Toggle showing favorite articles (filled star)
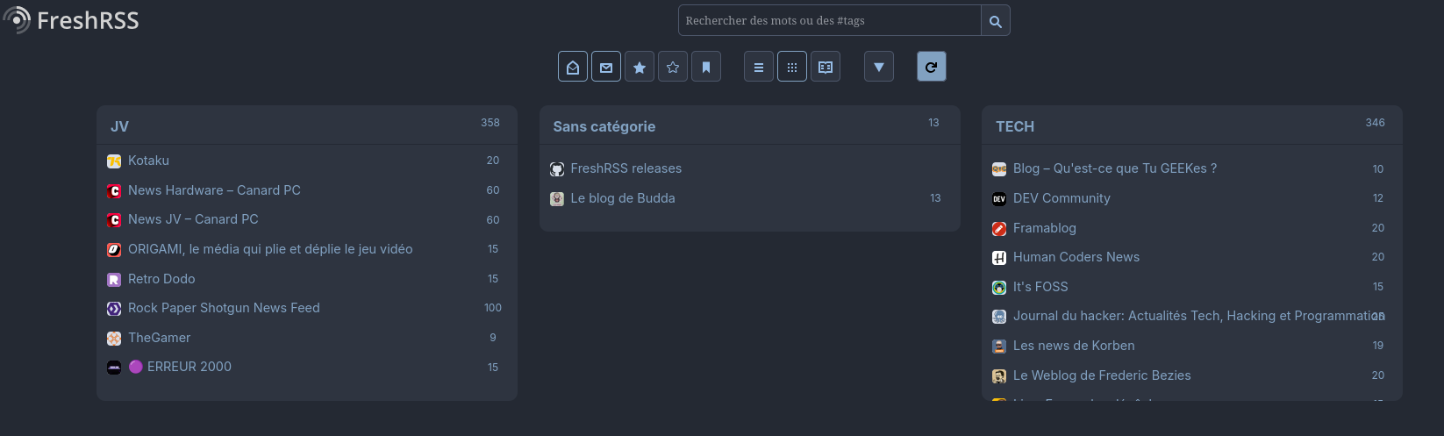 640,67
